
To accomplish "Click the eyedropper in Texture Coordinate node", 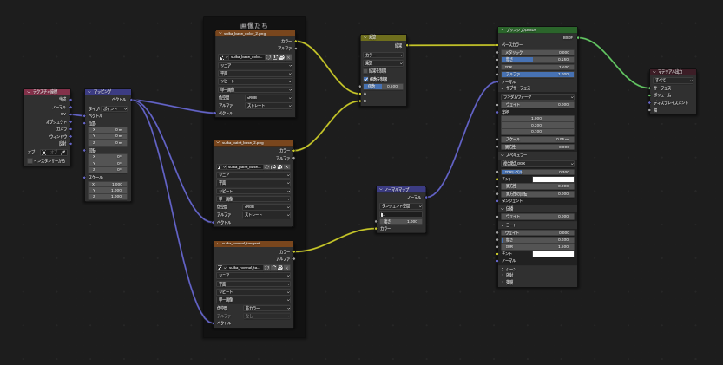I will (x=63, y=152).
